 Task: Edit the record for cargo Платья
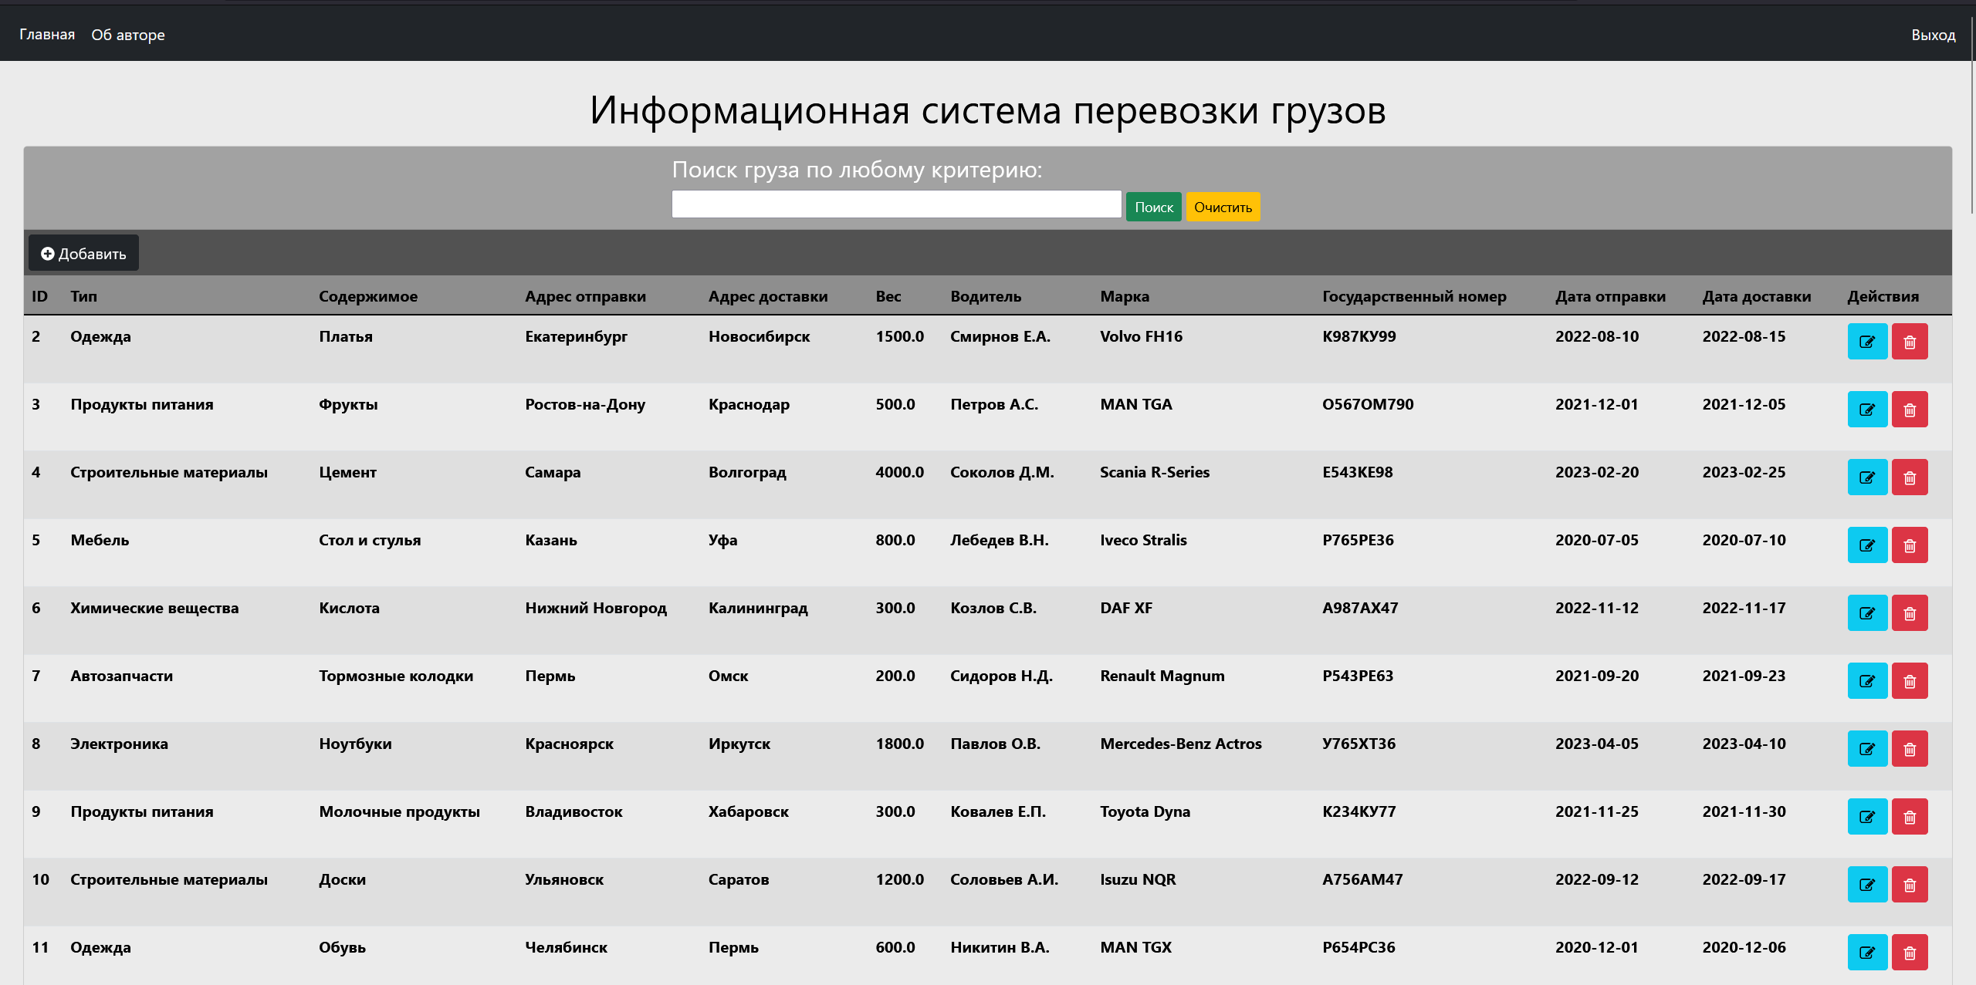tap(1867, 341)
